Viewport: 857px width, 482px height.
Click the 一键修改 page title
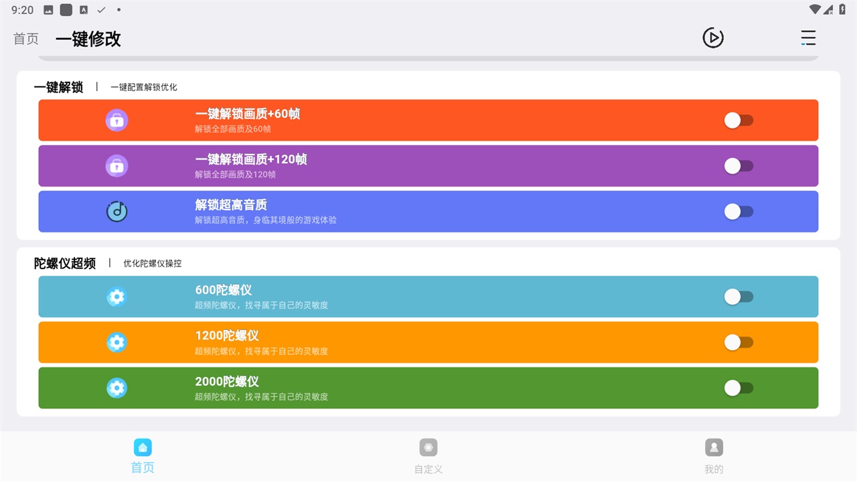88,39
